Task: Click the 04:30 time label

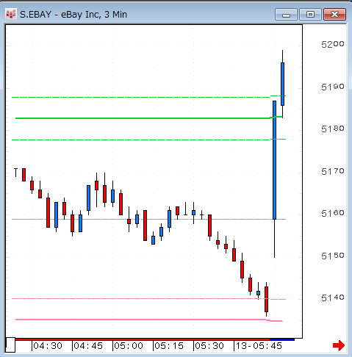Action: click(48, 346)
